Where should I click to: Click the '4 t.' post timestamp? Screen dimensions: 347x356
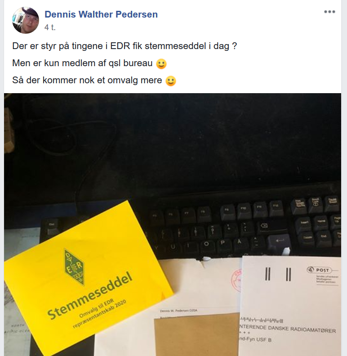point(50,27)
